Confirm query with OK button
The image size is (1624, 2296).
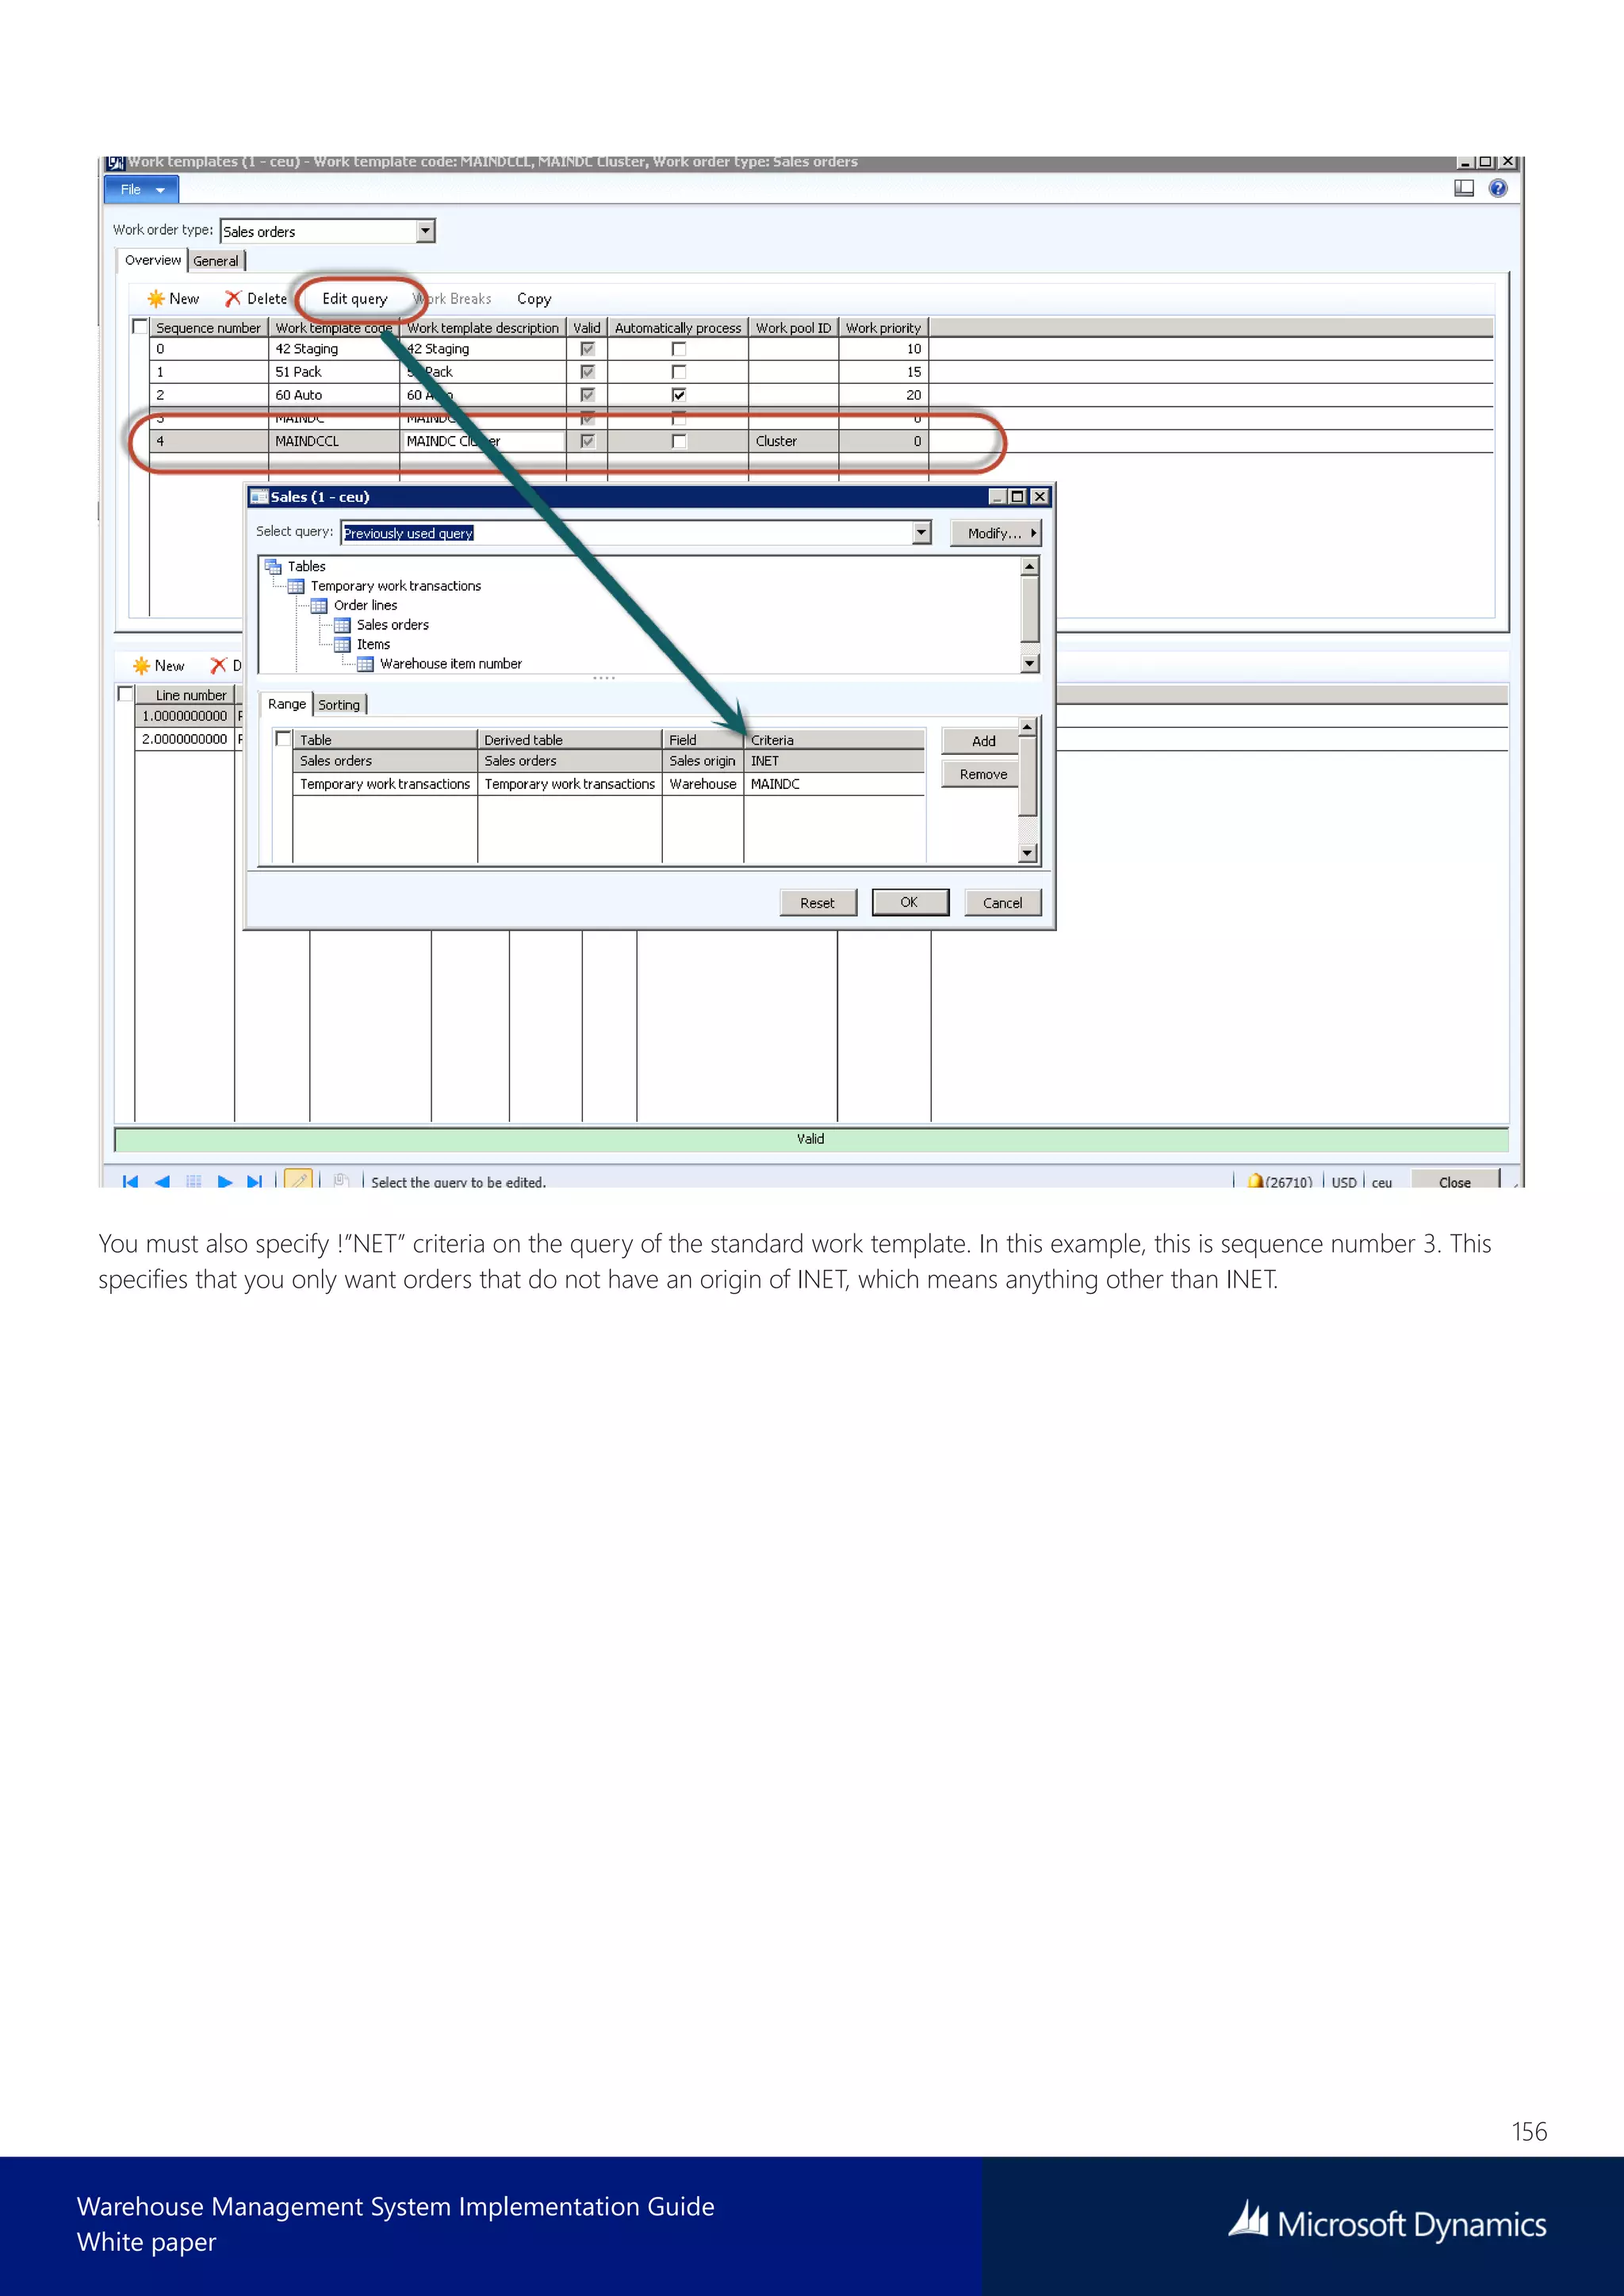[x=909, y=902]
